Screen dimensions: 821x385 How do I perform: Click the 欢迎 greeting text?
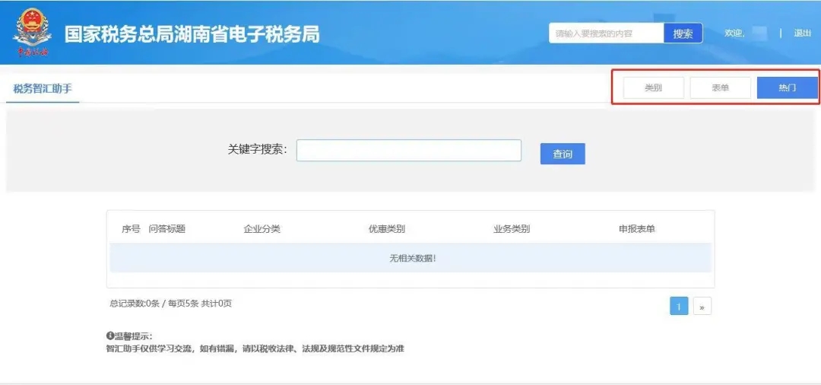[x=734, y=33]
